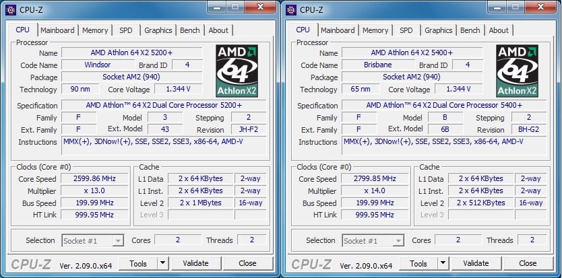Select CPU tab in left CPU-Z window

pyautogui.click(x=23, y=30)
